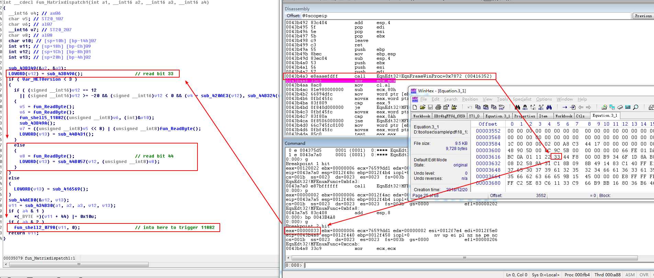Open the File menu in WinHex
This screenshot has height=278, width=654.
click(x=424, y=99)
